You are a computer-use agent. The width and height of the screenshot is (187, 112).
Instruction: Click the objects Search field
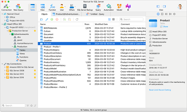click(x=131, y=19)
